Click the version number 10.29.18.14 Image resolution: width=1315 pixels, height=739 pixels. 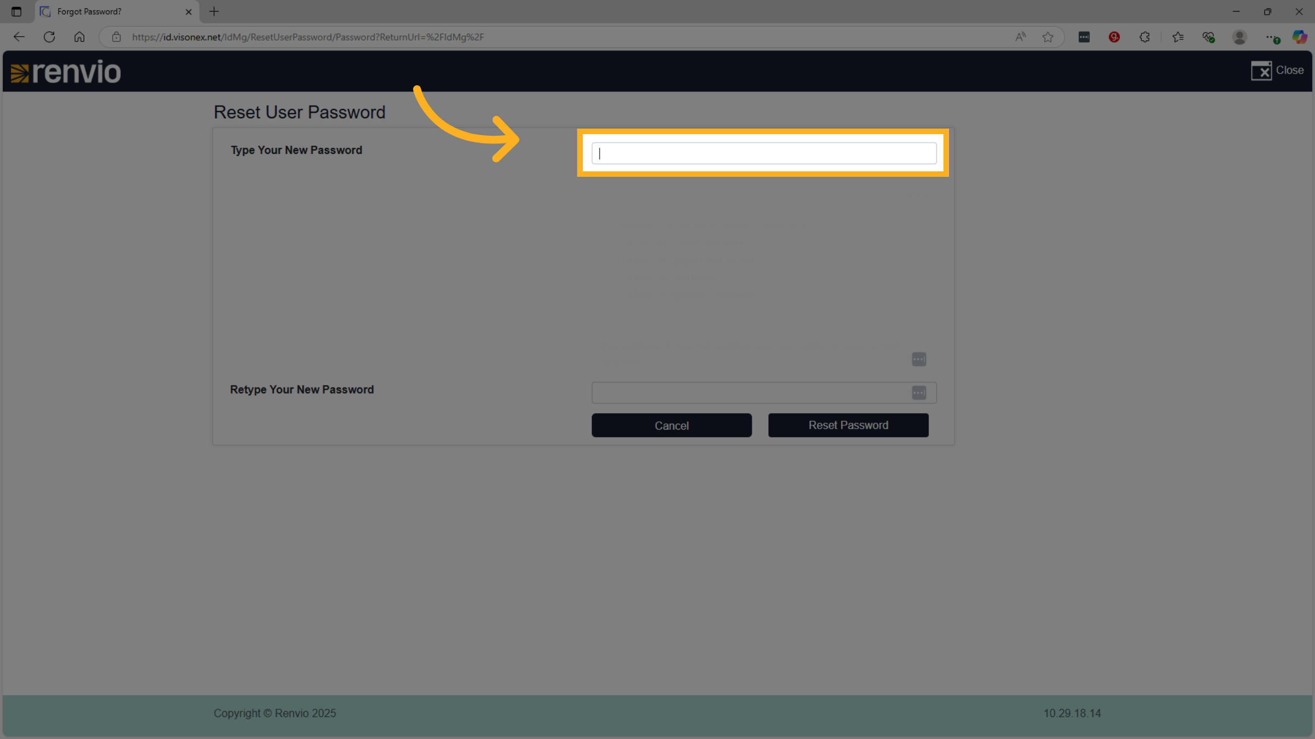click(1072, 713)
